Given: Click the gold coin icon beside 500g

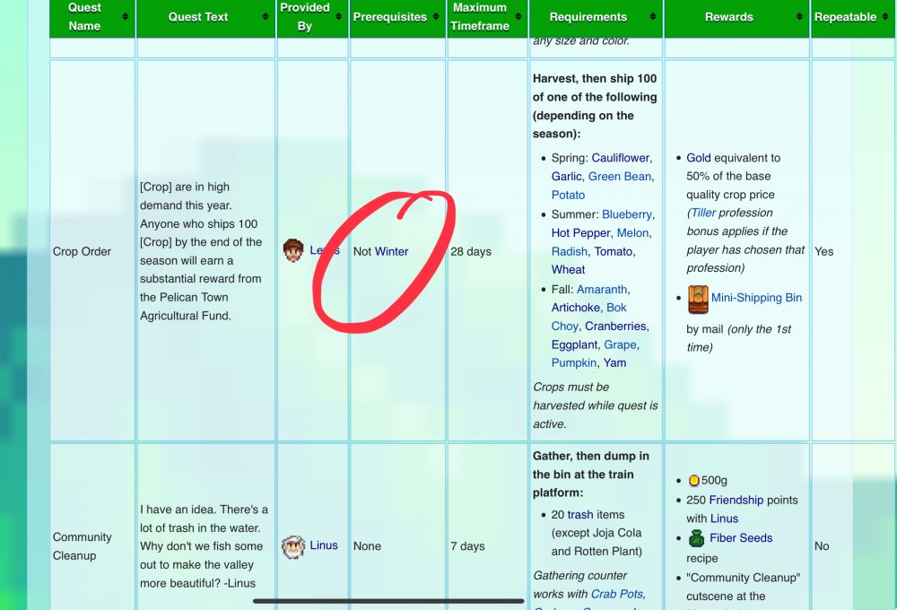Looking at the screenshot, I should click(x=693, y=481).
